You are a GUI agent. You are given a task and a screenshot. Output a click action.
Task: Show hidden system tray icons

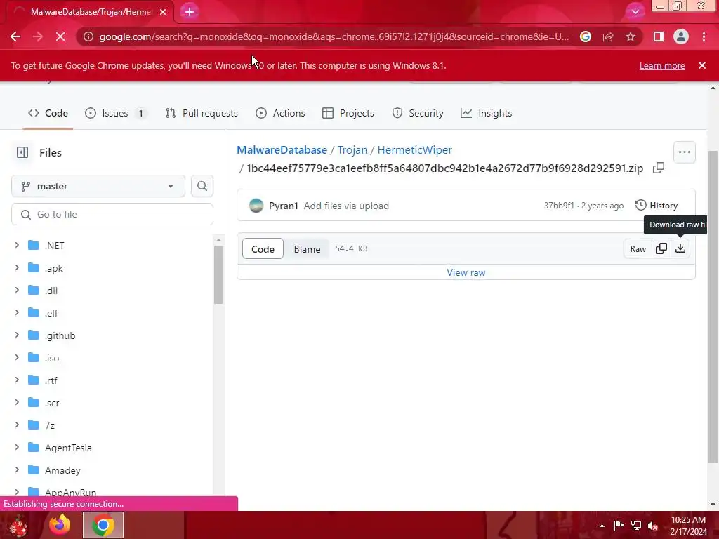tap(602, 526)
